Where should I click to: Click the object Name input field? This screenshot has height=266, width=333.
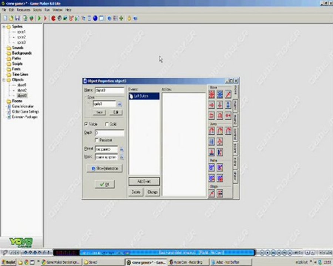point(110,90)
